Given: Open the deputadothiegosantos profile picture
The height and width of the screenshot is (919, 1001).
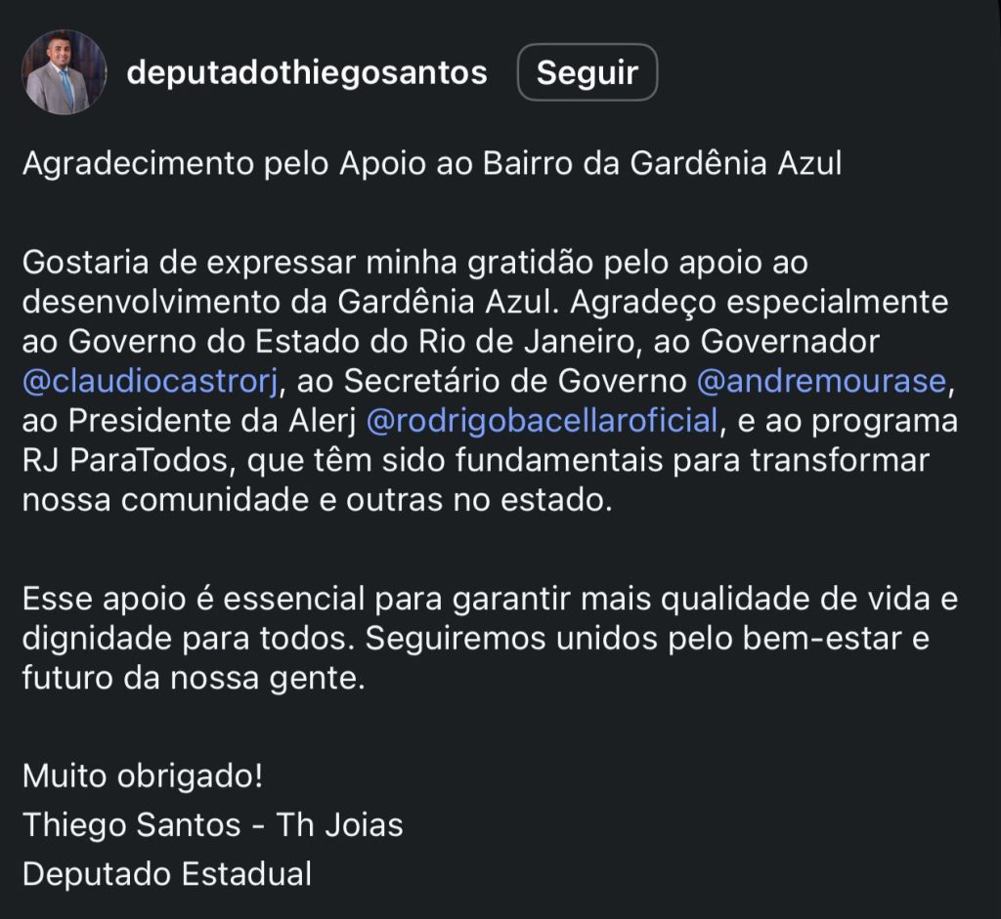Looking at the screenshot, I should coord(64,72).
